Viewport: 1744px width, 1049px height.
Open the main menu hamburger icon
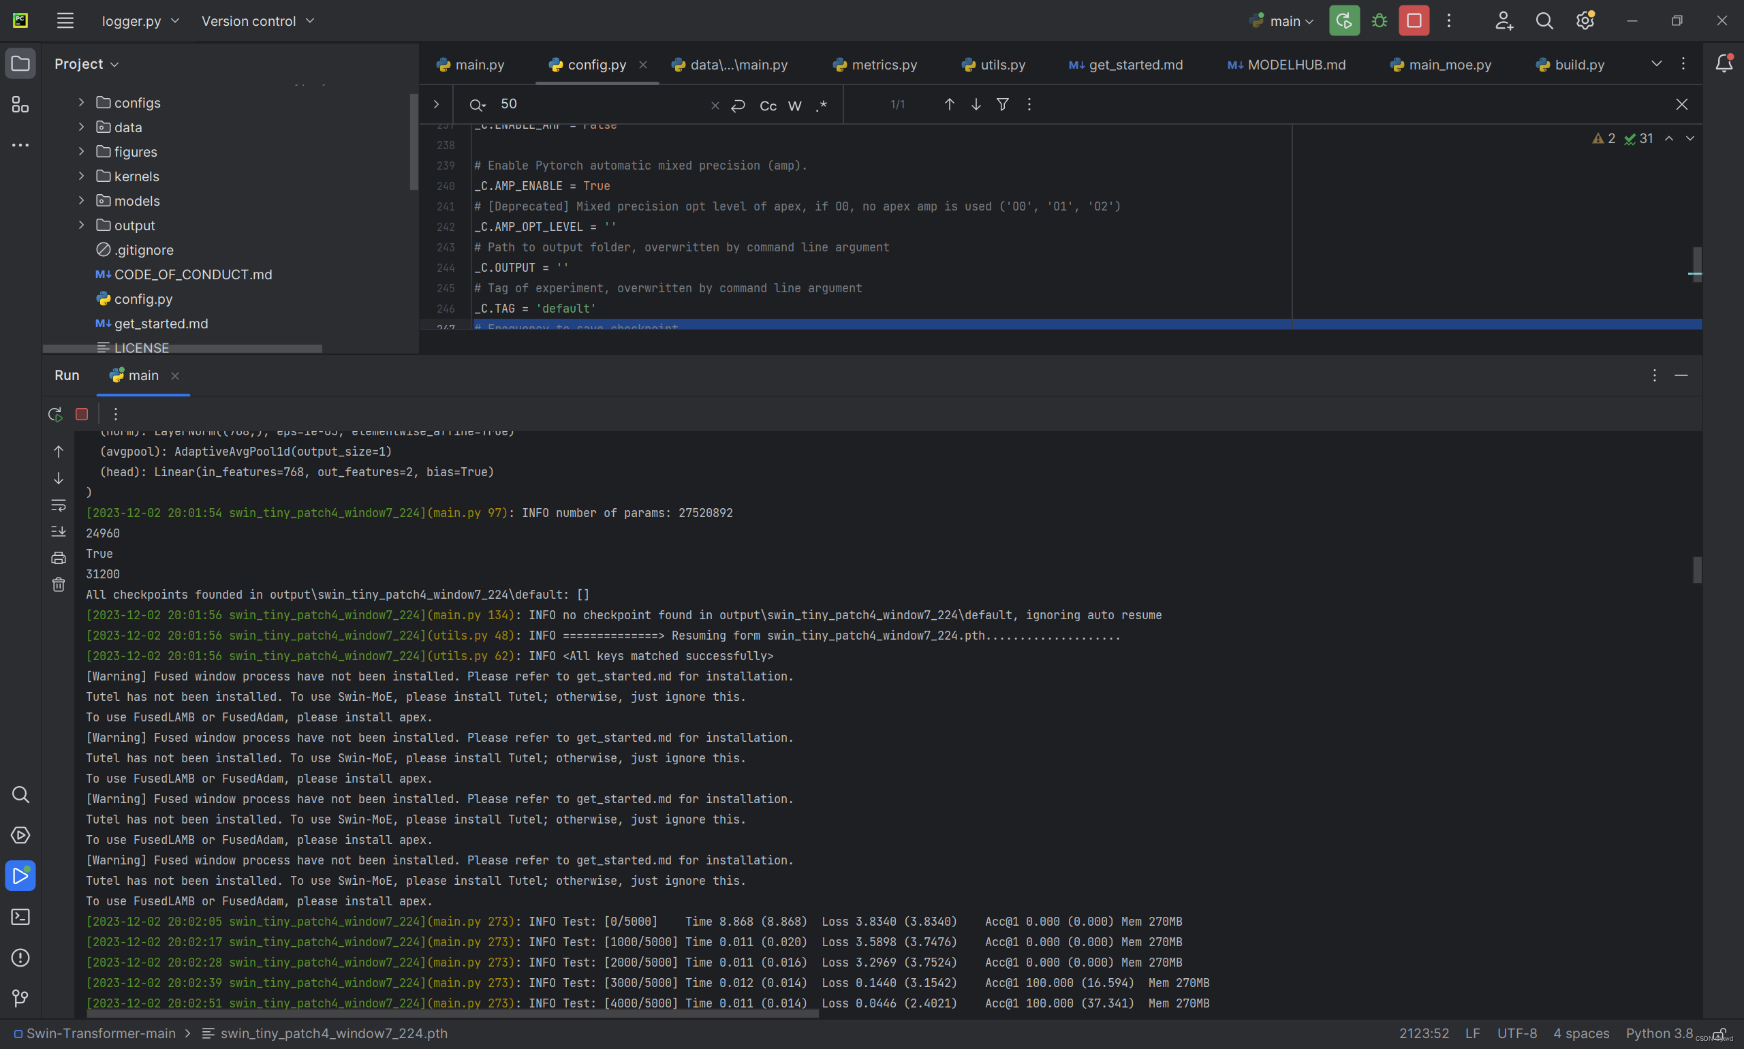tap(65, 20)
